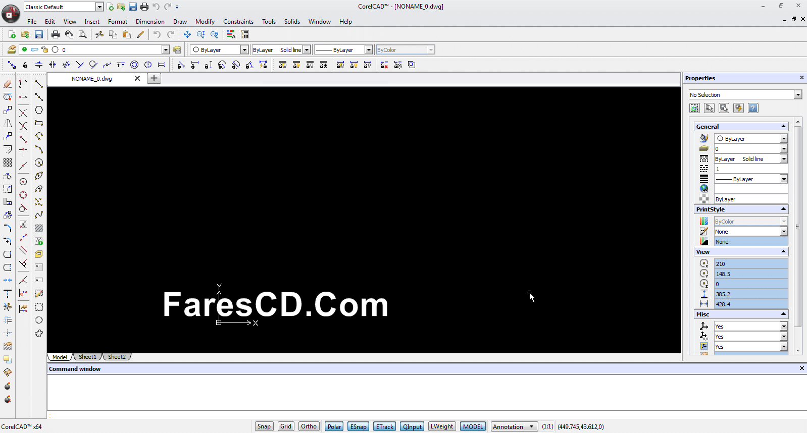807x433 pixels.
Task: Select the Pattern array grid tool
Action: (8, 163)
